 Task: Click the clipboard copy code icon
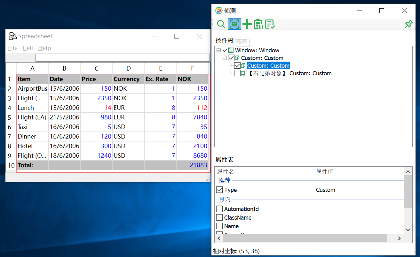(258, 24)
